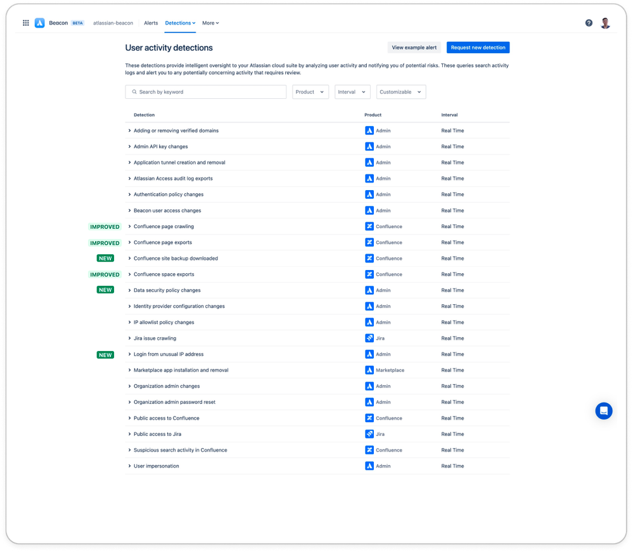Expand the Adding or removing verified domains row

130,131
